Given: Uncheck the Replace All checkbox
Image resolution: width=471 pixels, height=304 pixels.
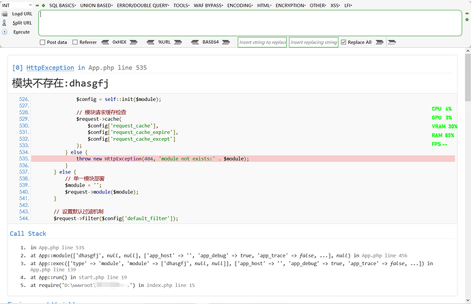Looking at the screenshot, I should point(343,42).
